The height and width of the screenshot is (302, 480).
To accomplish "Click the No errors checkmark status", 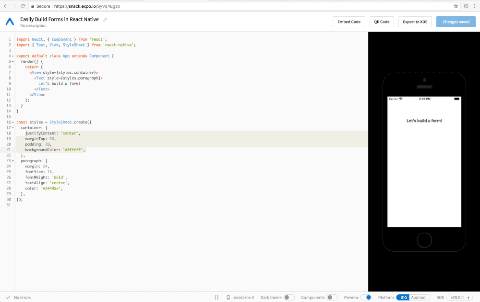I will 7,297.
